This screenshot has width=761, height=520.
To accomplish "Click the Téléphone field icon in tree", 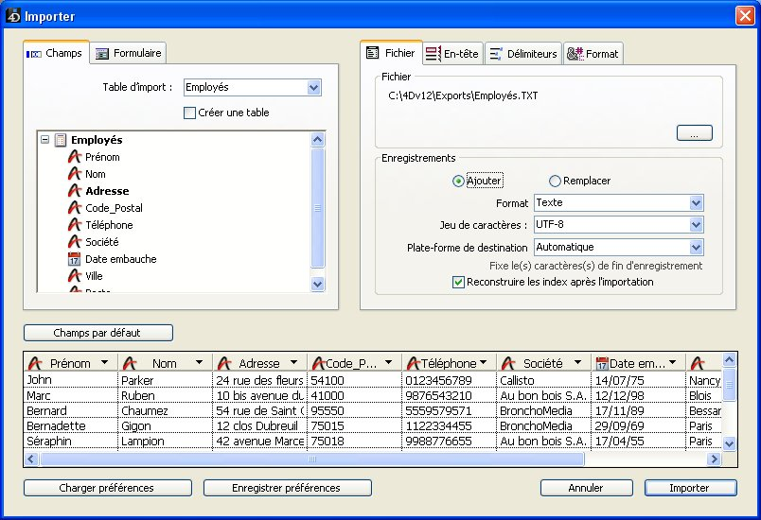I will [75, 225].
